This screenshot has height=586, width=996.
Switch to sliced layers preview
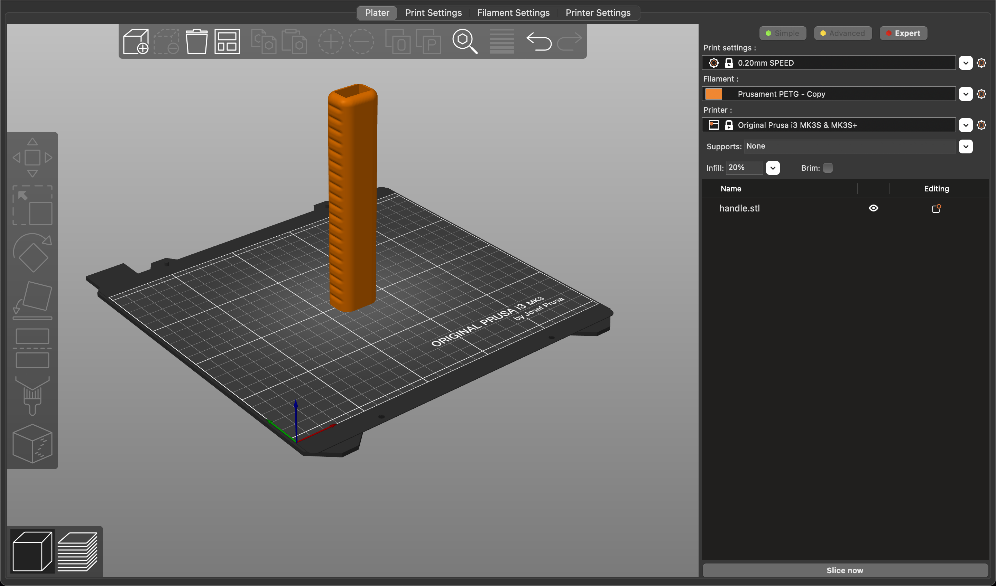77,551
